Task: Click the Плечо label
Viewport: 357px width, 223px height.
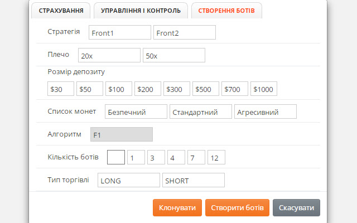Action: click(58, 55)
